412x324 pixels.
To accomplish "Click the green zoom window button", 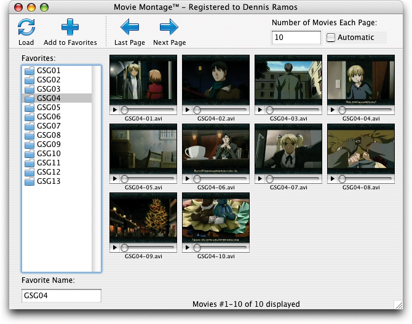I will tap(44, 7).
